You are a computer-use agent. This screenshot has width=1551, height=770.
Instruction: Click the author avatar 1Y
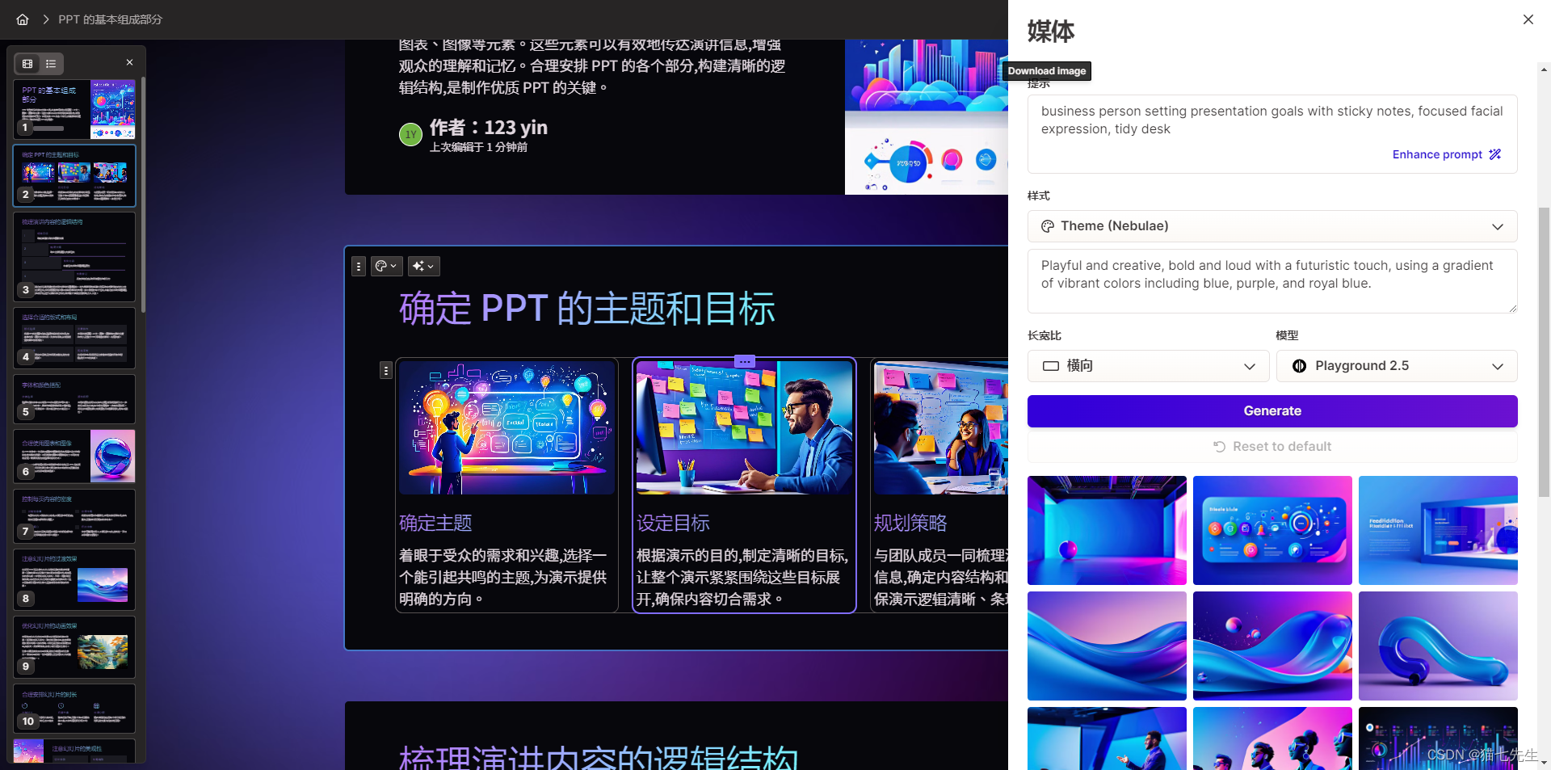(x=411, y=135)
